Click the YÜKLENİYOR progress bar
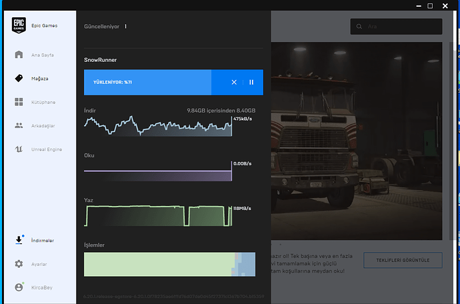This screenshot has height=304, width=460. (147, 82)
